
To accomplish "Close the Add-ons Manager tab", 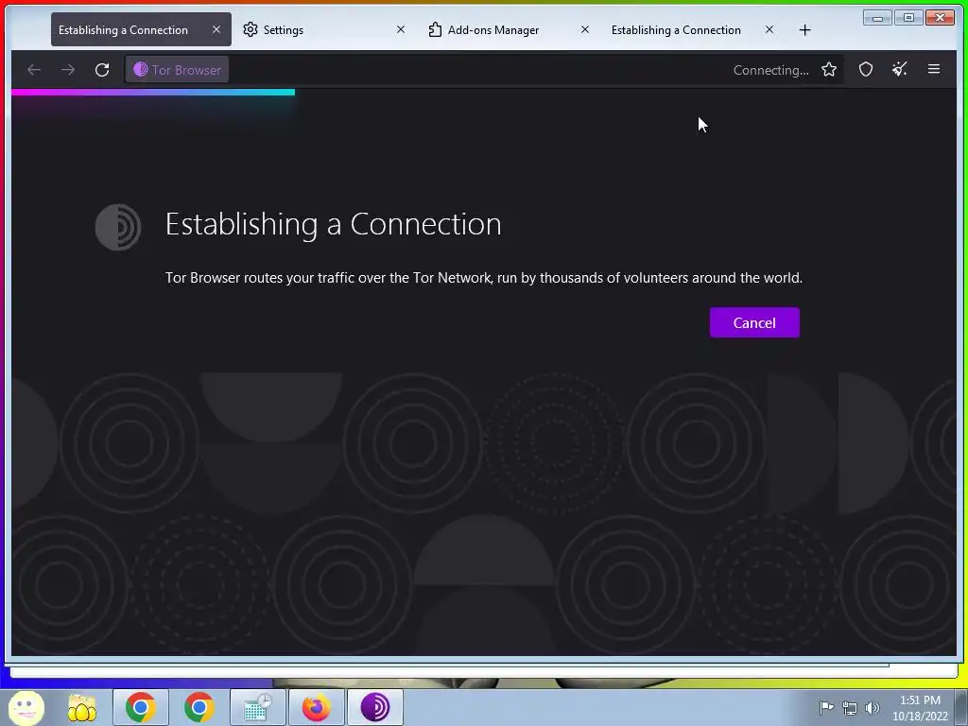I will [584, 29].
